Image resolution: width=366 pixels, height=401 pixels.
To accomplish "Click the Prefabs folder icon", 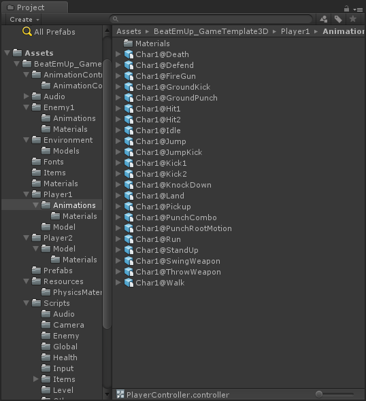I will (x=36, y=271).
